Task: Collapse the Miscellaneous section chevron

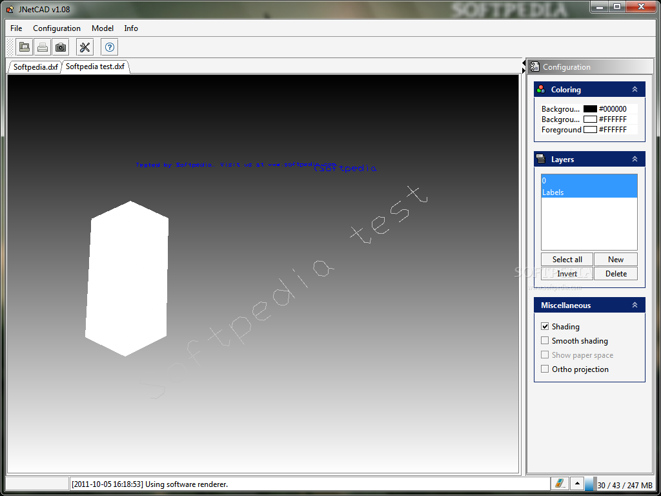Action: (635, 305)
